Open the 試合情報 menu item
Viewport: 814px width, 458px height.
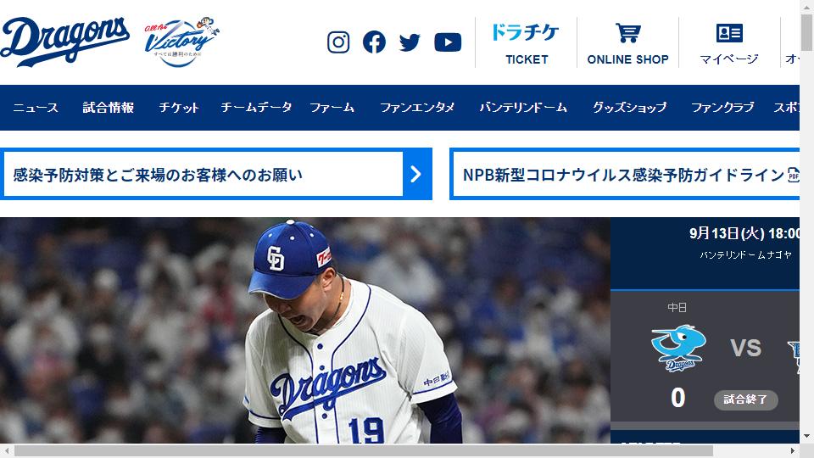pos(109,108)
